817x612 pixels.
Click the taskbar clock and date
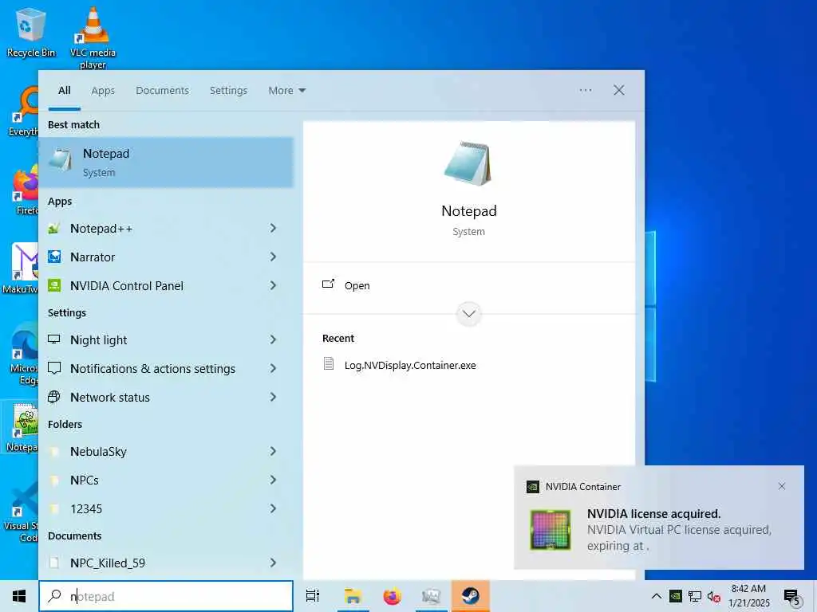[748, 596]
